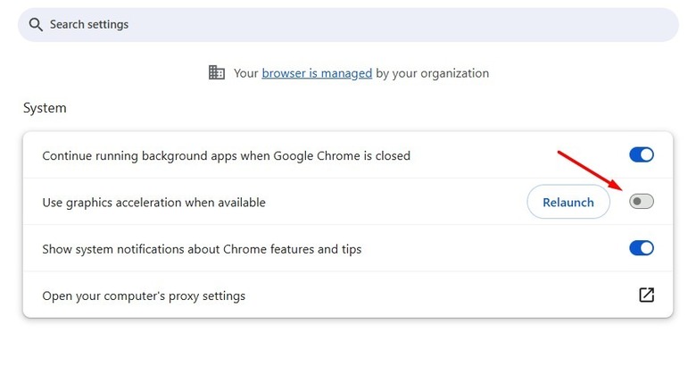This screenshot has height=391, width=696.
Task: Click the "Search settings" placeholder text
Action: click(x=89, y=25)
